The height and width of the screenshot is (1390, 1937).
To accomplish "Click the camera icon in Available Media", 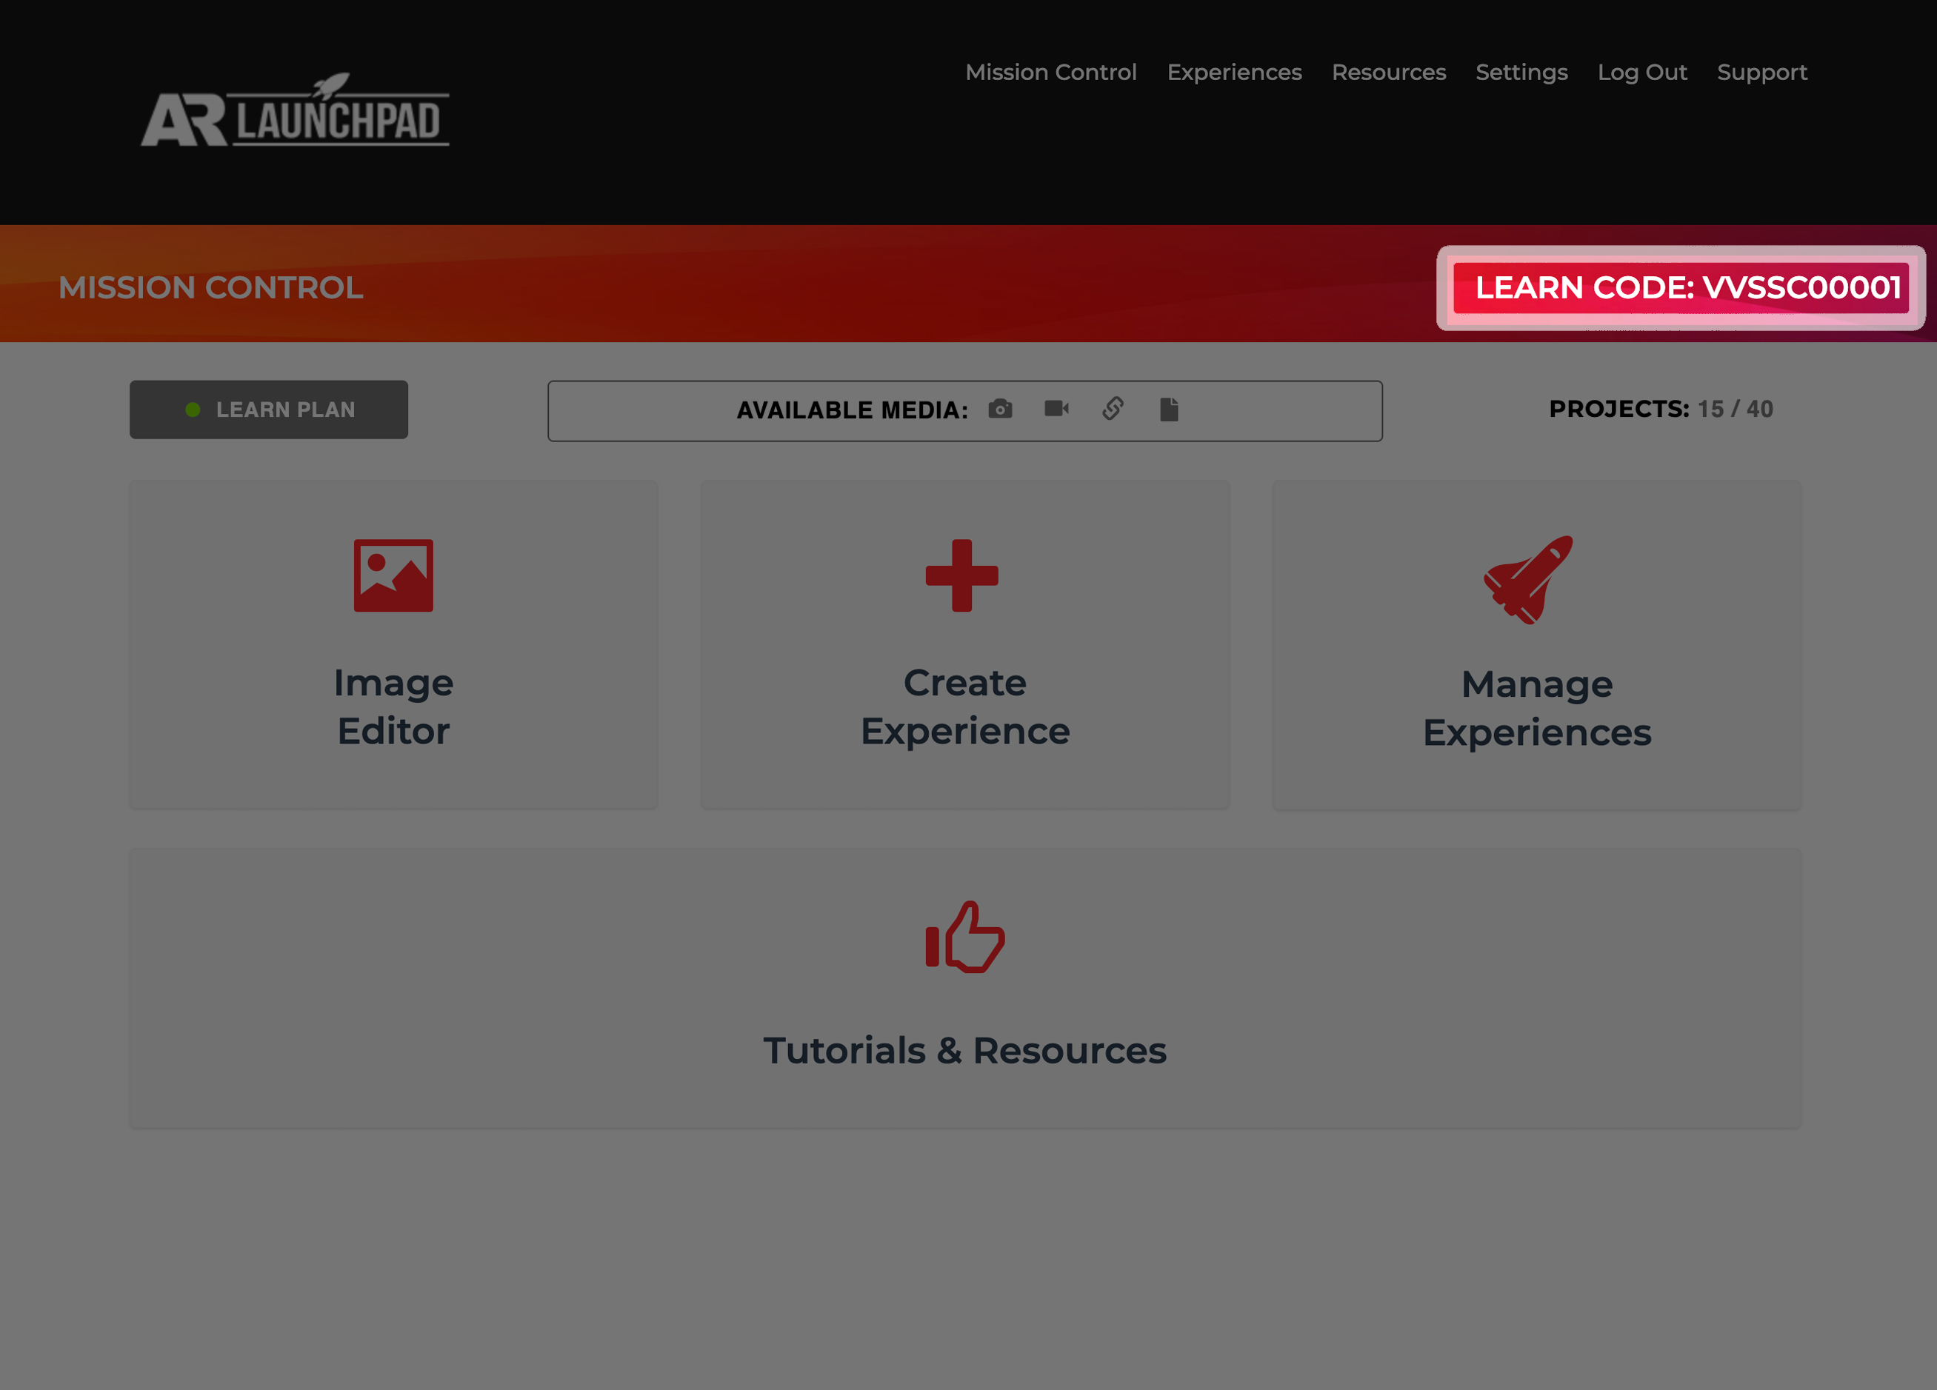I will pyautogui.click(x=1000, y=409).
